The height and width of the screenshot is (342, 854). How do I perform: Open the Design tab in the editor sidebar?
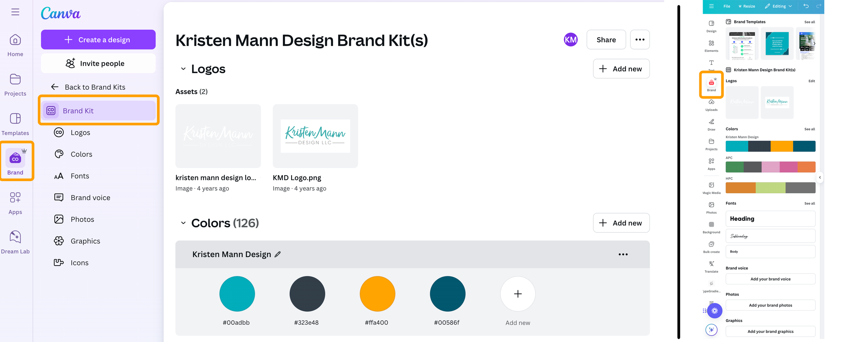pyautogui.click(x=712, y=26)
